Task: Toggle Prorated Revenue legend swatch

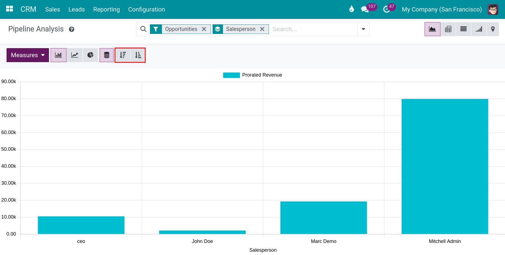Action: [231, 75]
